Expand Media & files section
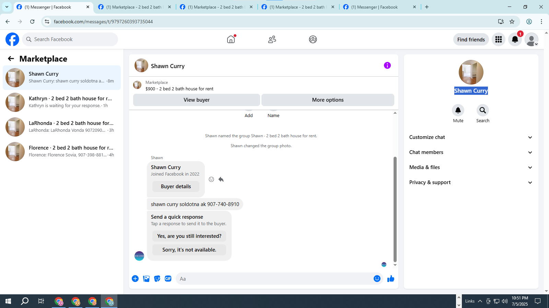This screenshot has height=308, width=549. [x=471, y=167]
